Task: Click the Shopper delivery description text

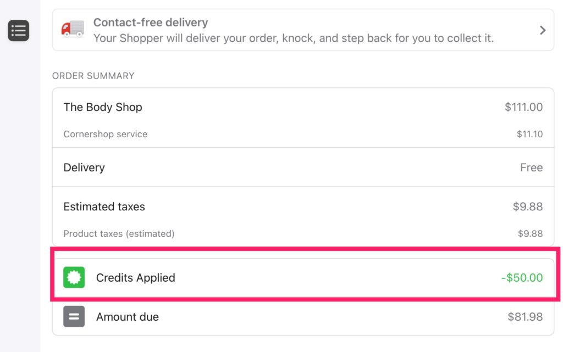Action: click(293, 38)
